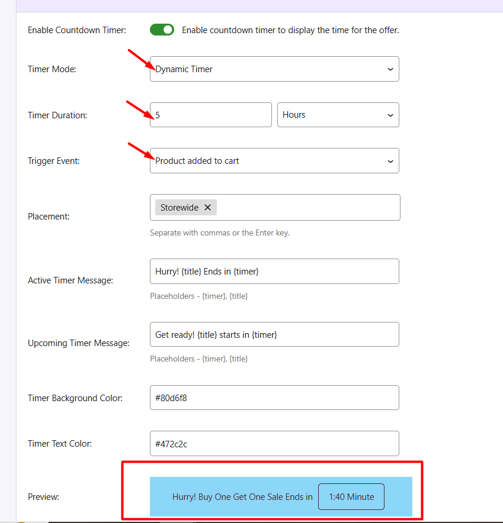Image resolution: width=503 pixels, height=523 pixels.
Task: Click the Storewide tag text
Action: tap(180, 208)
